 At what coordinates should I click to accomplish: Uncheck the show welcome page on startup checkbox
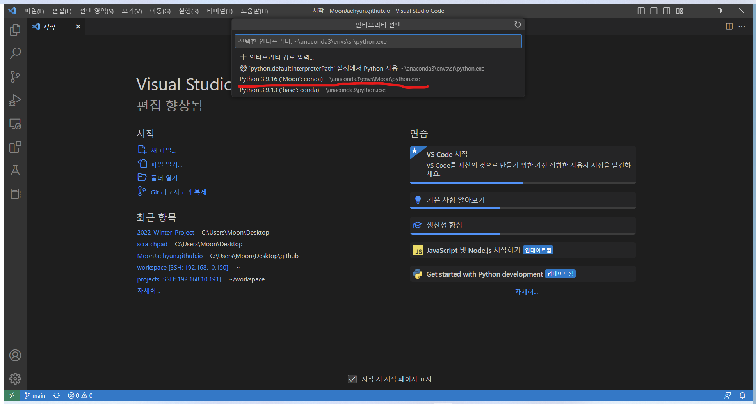(x=352, y=379)
